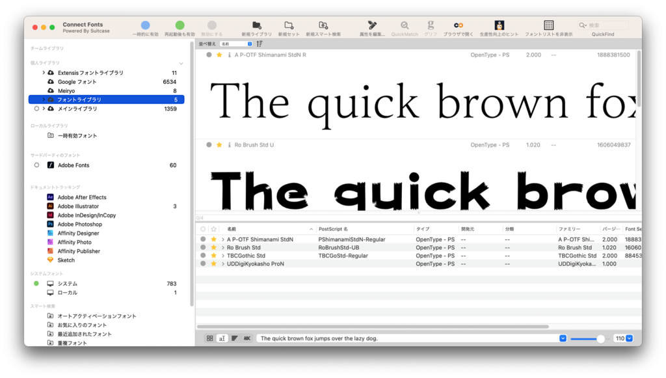Create a new set from toolbar

[x=289, y=25]
